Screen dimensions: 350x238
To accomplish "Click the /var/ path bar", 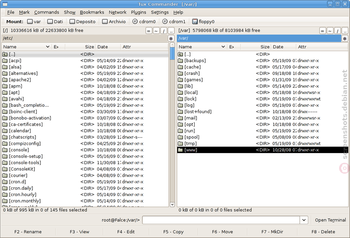I will (259, 38).
